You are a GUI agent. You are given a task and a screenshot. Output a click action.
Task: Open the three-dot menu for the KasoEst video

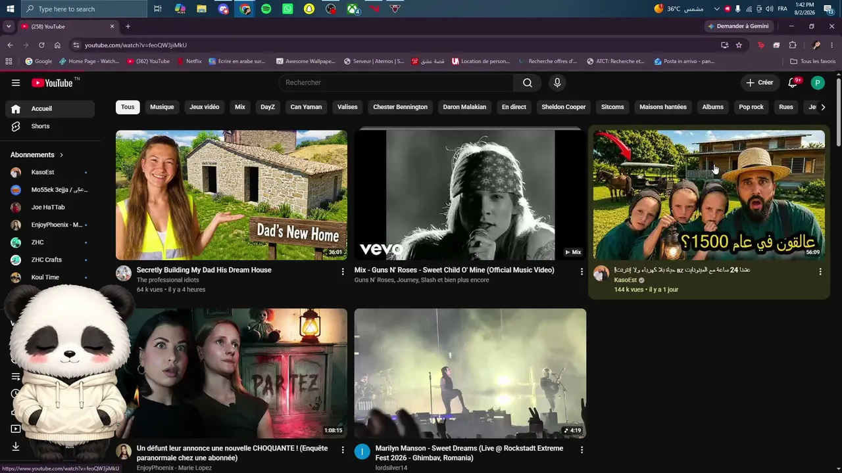tap(820, 271)
